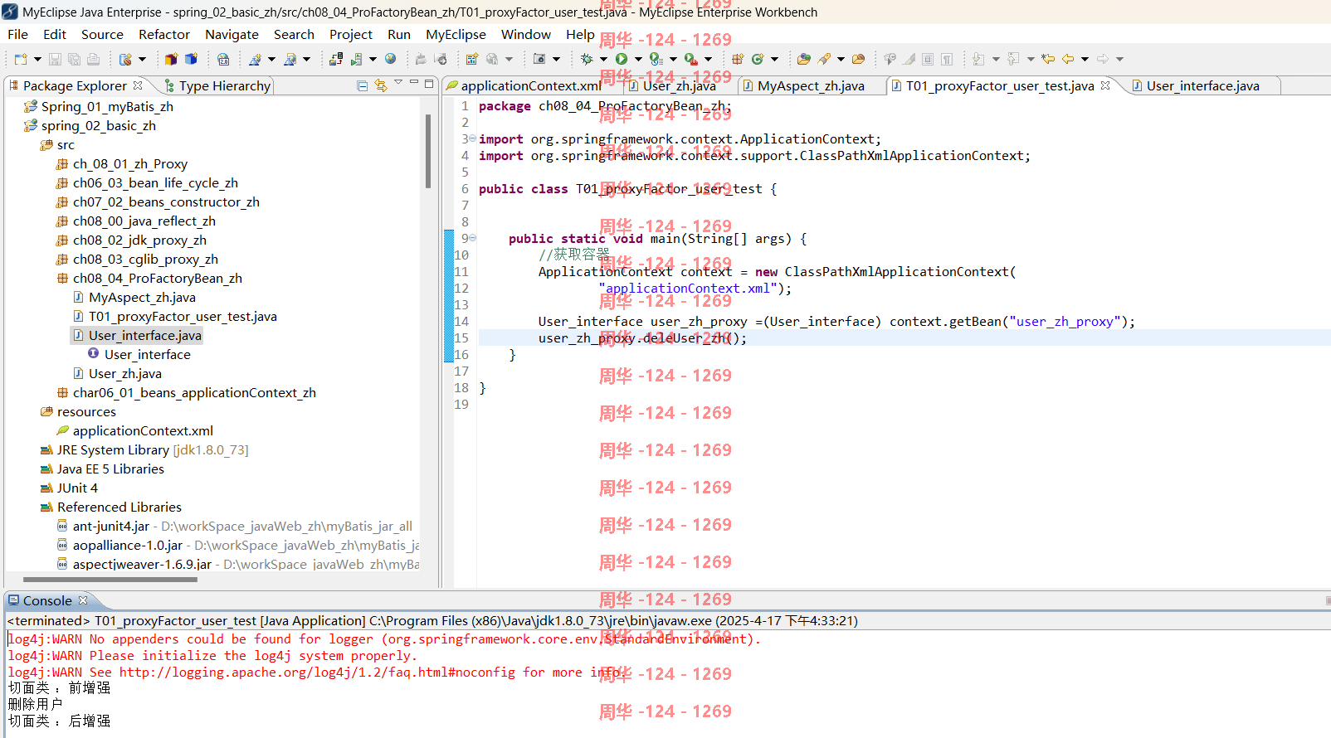The image size is (1331, 738).
Task: Collapse the main method fold on line 9
Action: click(473, 238)
